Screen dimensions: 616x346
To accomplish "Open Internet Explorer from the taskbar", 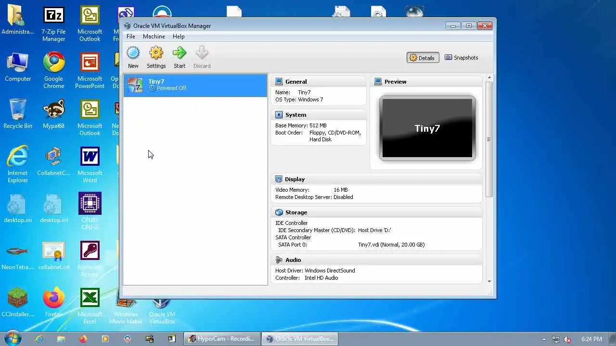I will click(39, 339).
